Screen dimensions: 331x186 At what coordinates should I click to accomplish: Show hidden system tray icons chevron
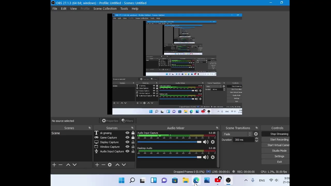pos(246,180)
